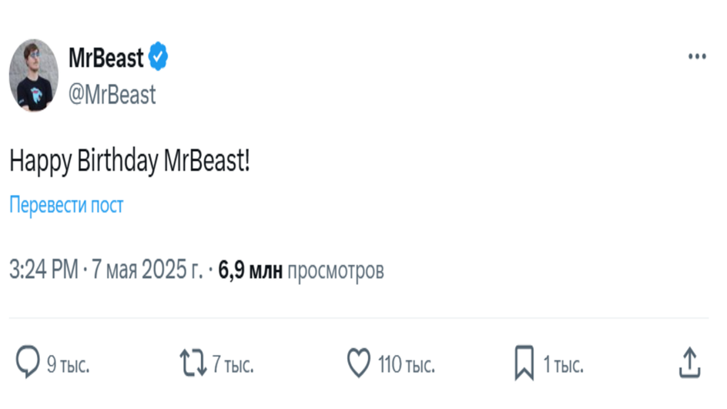The image size is (727, 409).
Task: Click the share upload arrow icon
Action: click(x=689, y=362)
